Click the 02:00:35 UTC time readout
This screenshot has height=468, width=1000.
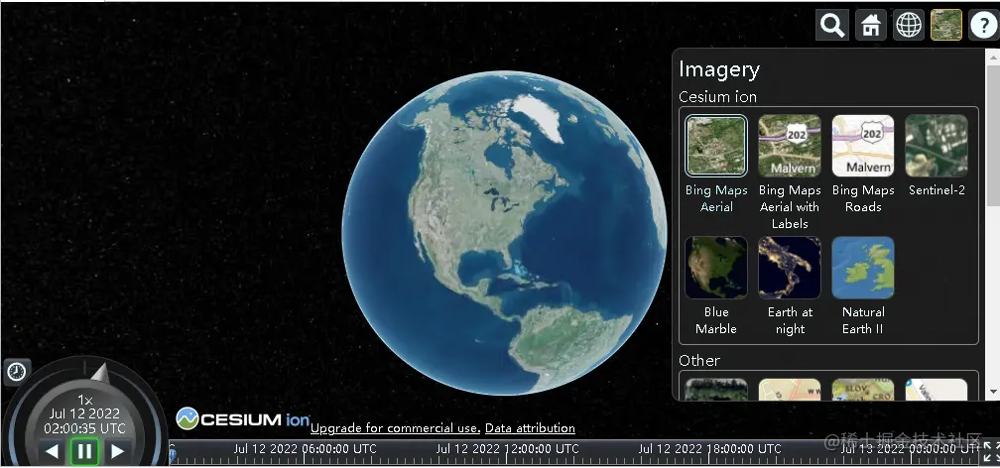coord(84,428)
